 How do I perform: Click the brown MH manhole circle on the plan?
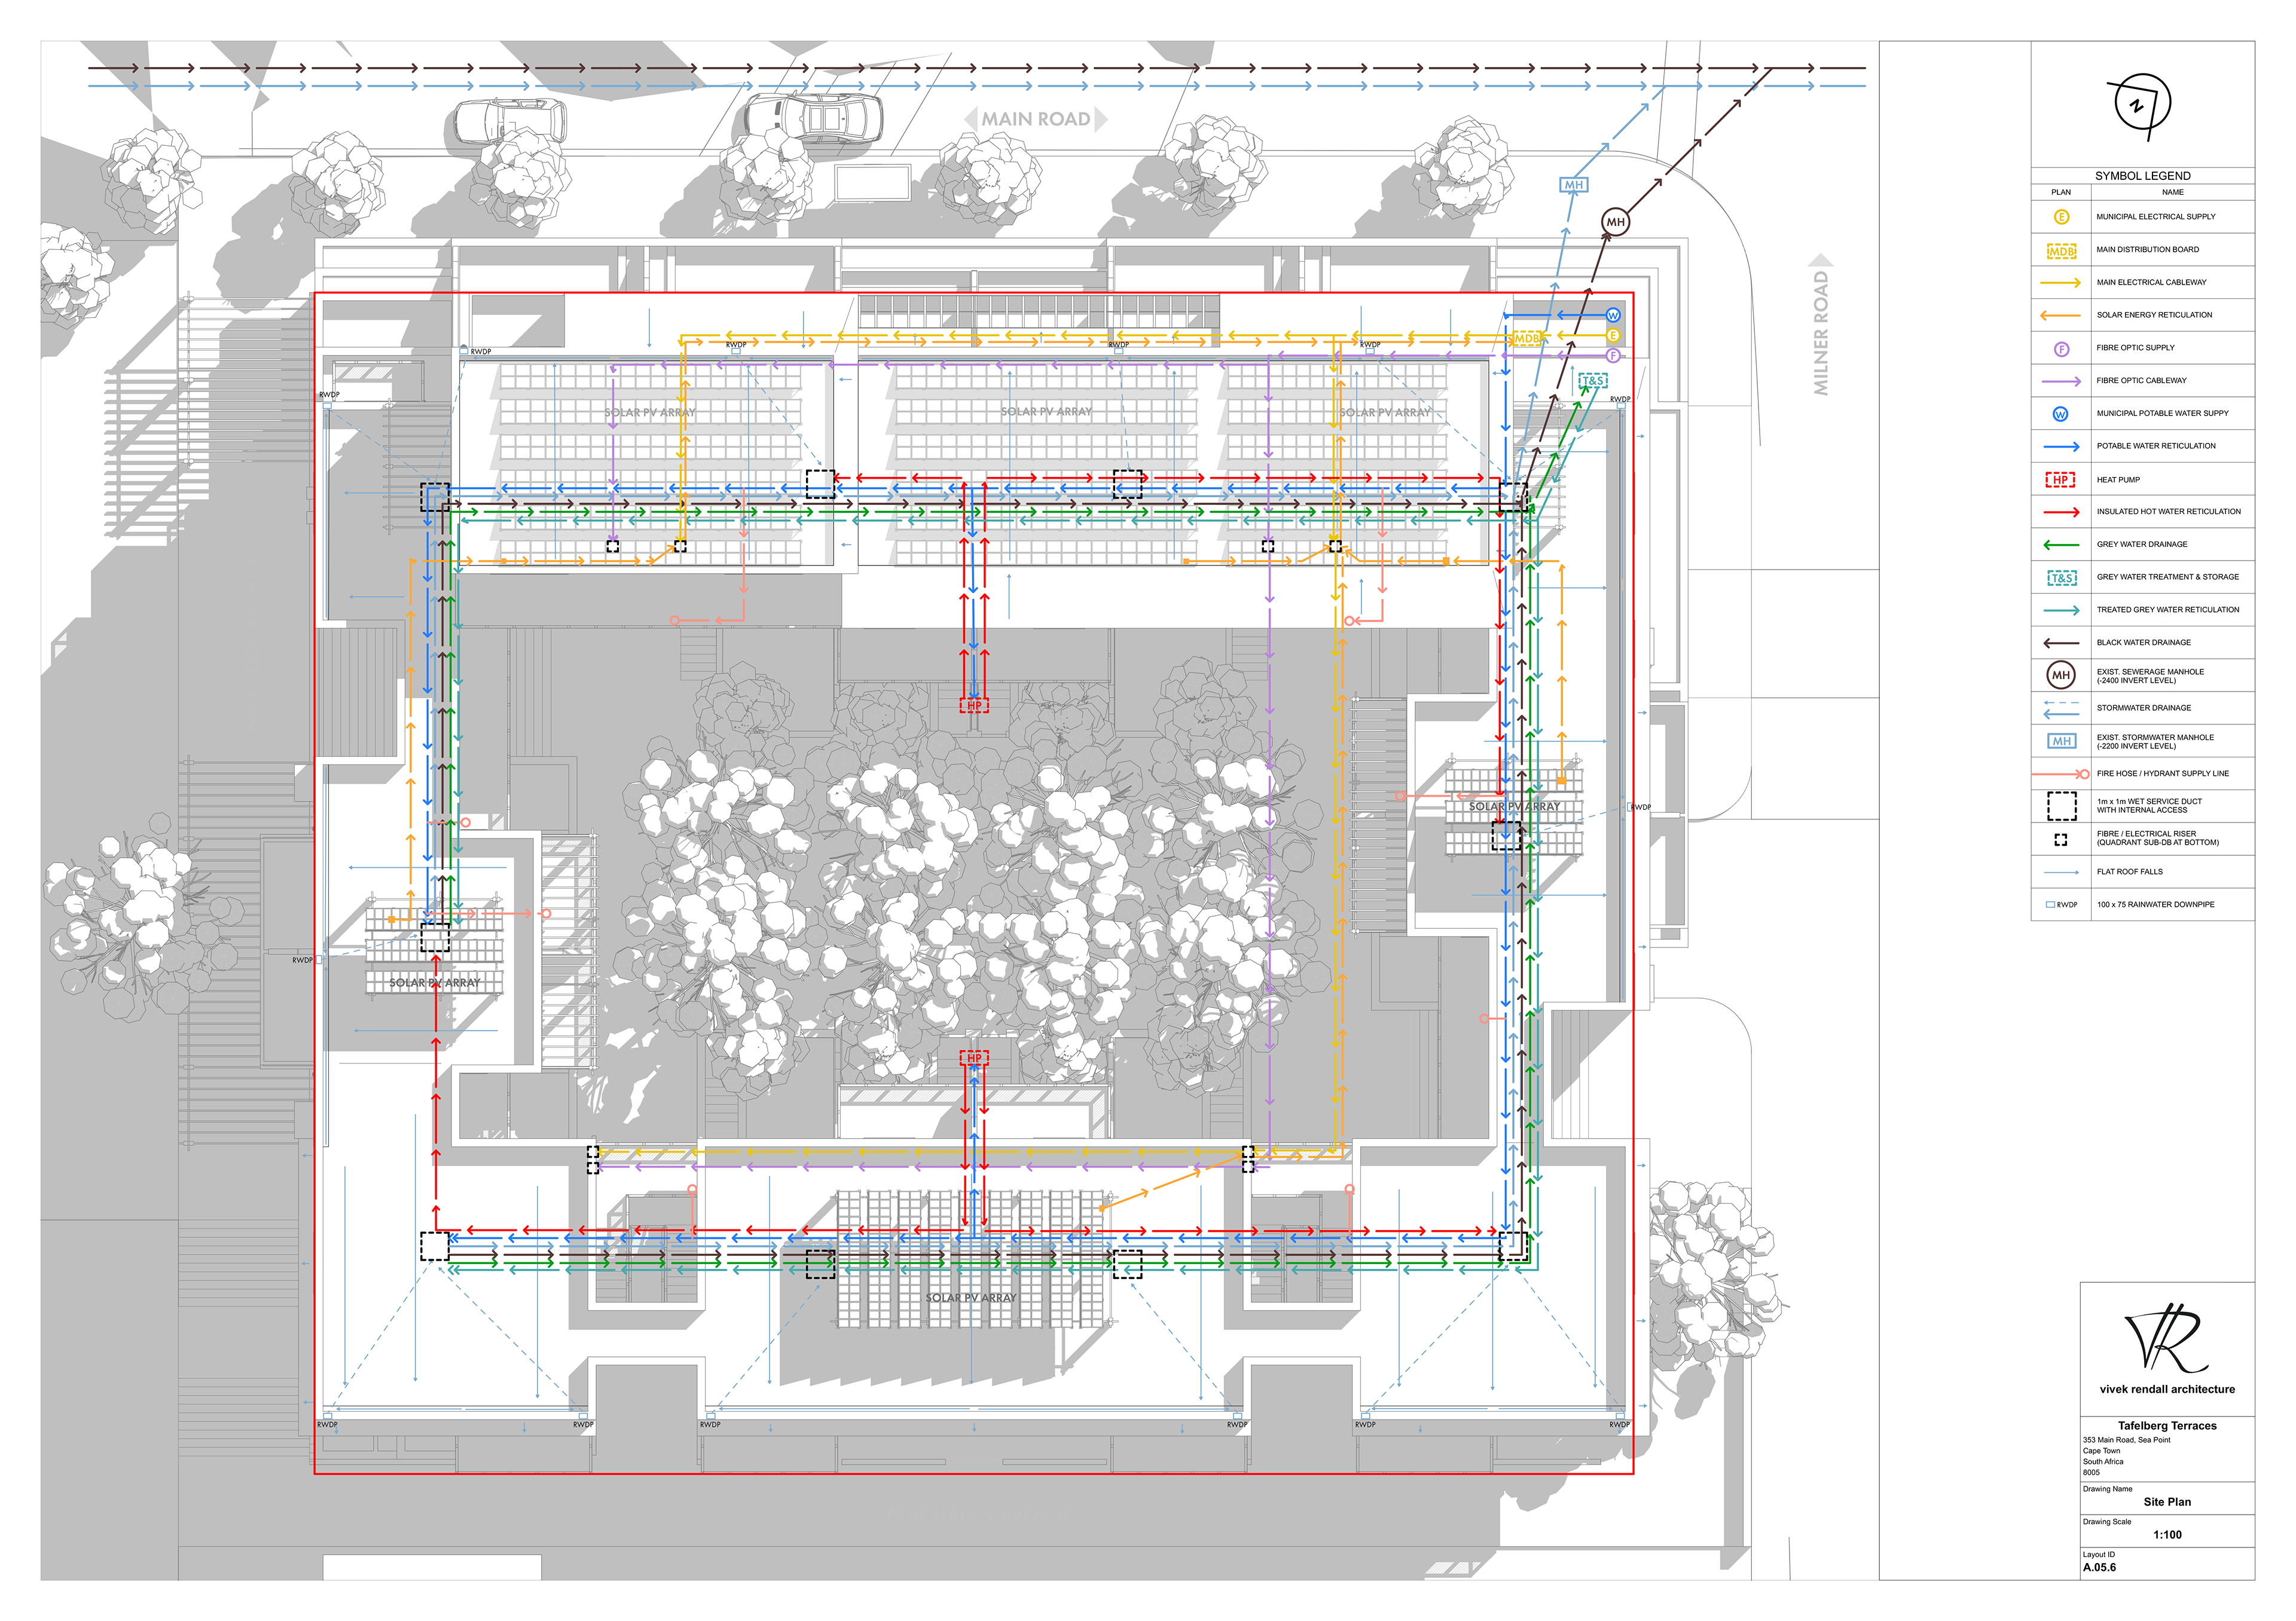point(1615,222)
